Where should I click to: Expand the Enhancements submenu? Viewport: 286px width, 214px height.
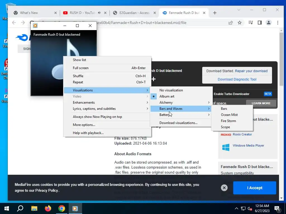coord(107,103)
